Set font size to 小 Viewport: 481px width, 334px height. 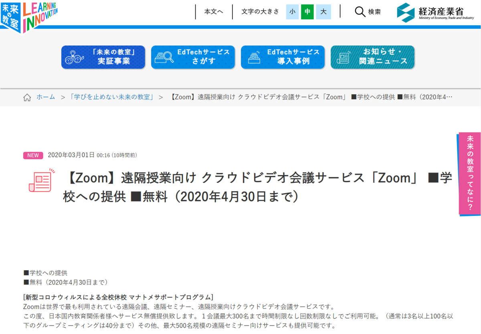[292, 12]
